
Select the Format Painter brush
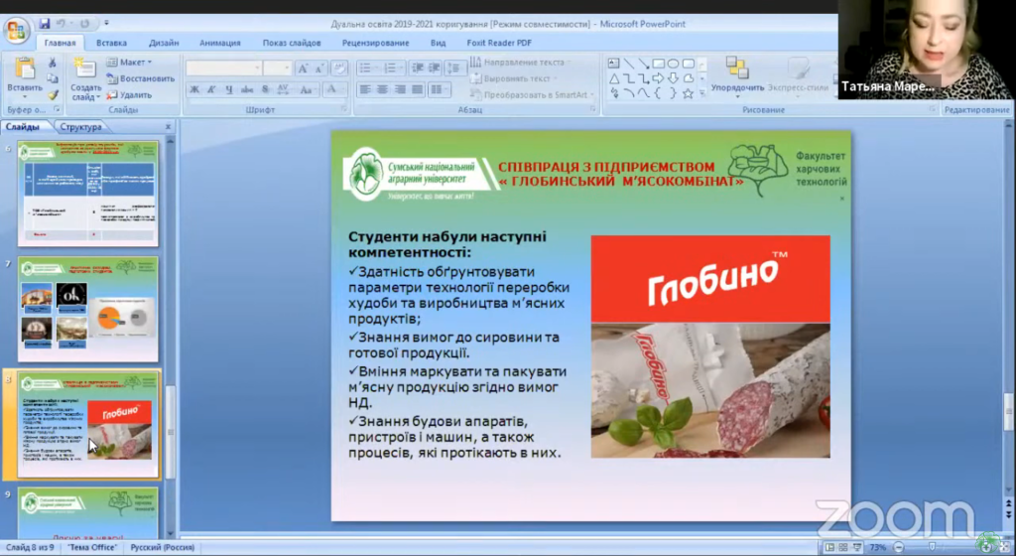(53, 94)
